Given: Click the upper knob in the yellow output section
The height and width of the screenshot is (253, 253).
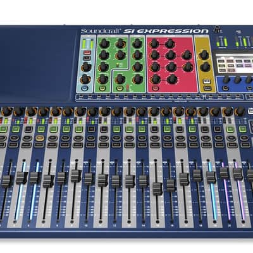Looking at the screenshot, I should (204, 54).
